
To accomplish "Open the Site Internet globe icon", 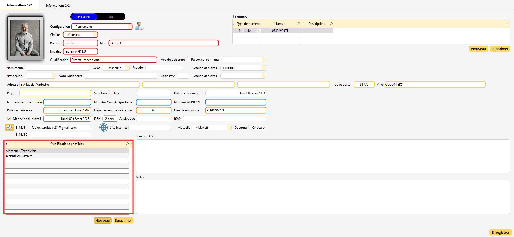I will [x=104, y=127].
